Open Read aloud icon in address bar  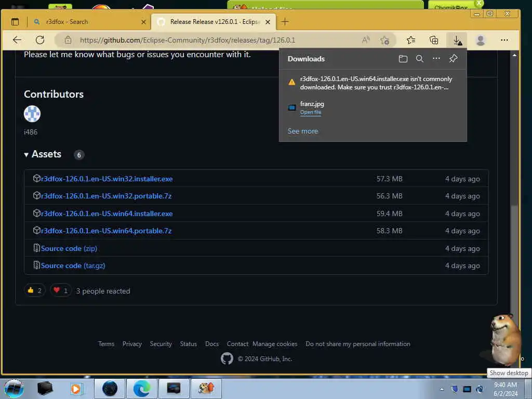pos(366,40)
